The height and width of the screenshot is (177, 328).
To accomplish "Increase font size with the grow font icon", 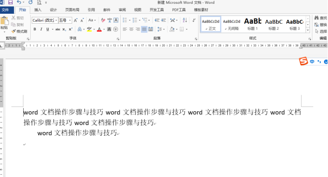I will pos(76,20).
